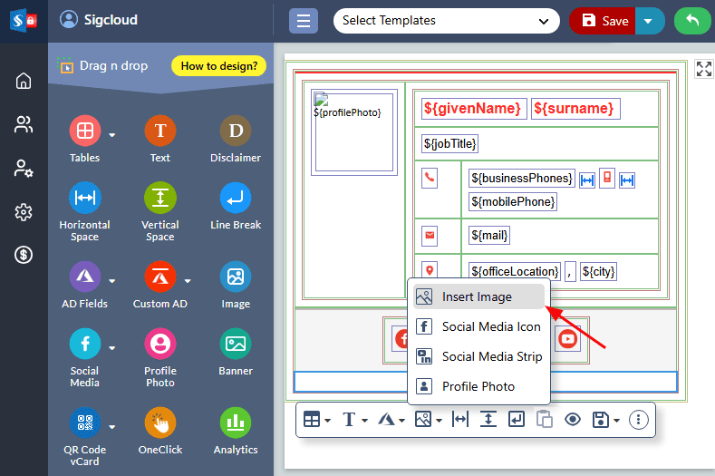The height and width of the screenshot is (476, 715).
Task: Select the Banner element icon
Action: pyautogui.click(x=236, y=344)
